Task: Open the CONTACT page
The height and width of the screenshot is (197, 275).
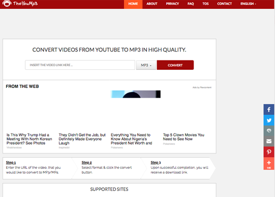Action: tap(225, 4)
